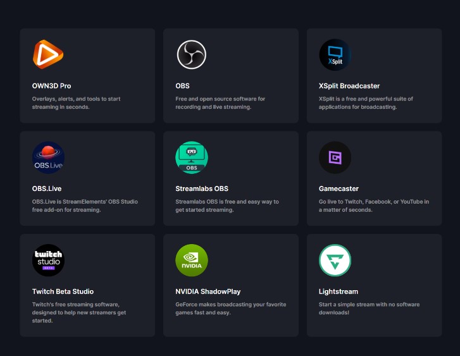Screen dimensions: 460x356
Task: Click 'GeForce makes broadcasting' description text
Action: (231, 309)
